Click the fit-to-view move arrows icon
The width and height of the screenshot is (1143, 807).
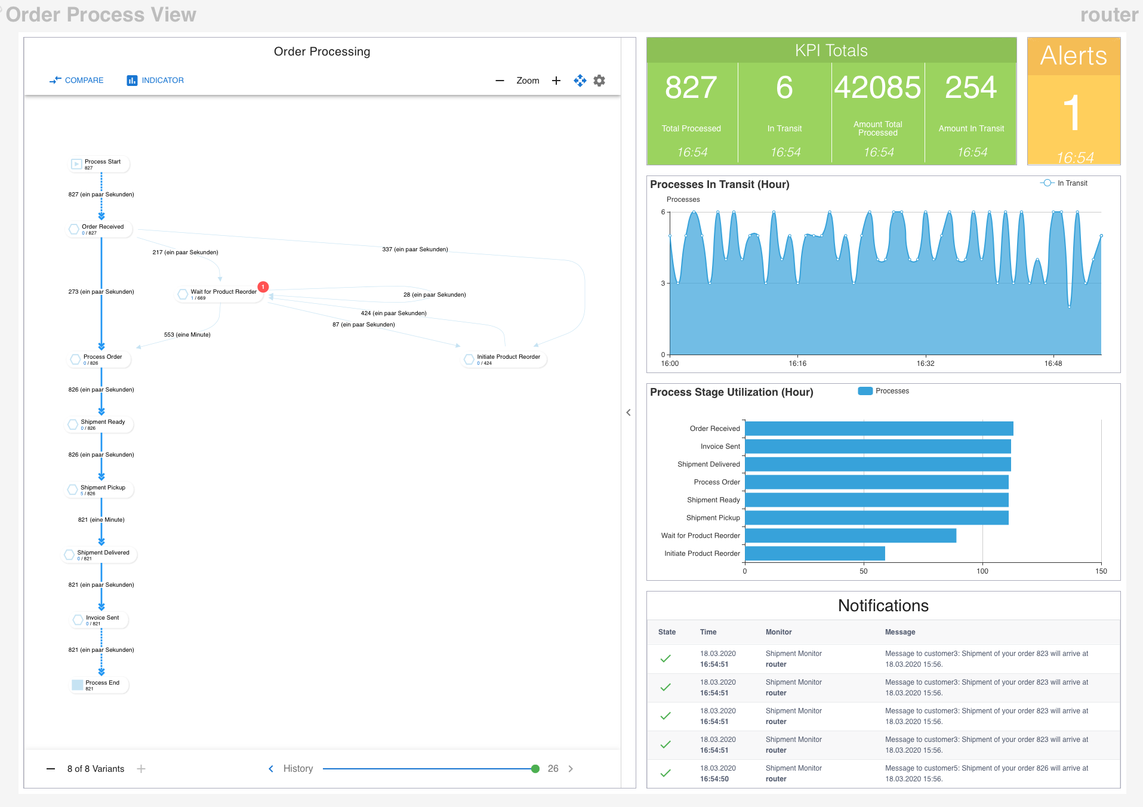point(580,81)
